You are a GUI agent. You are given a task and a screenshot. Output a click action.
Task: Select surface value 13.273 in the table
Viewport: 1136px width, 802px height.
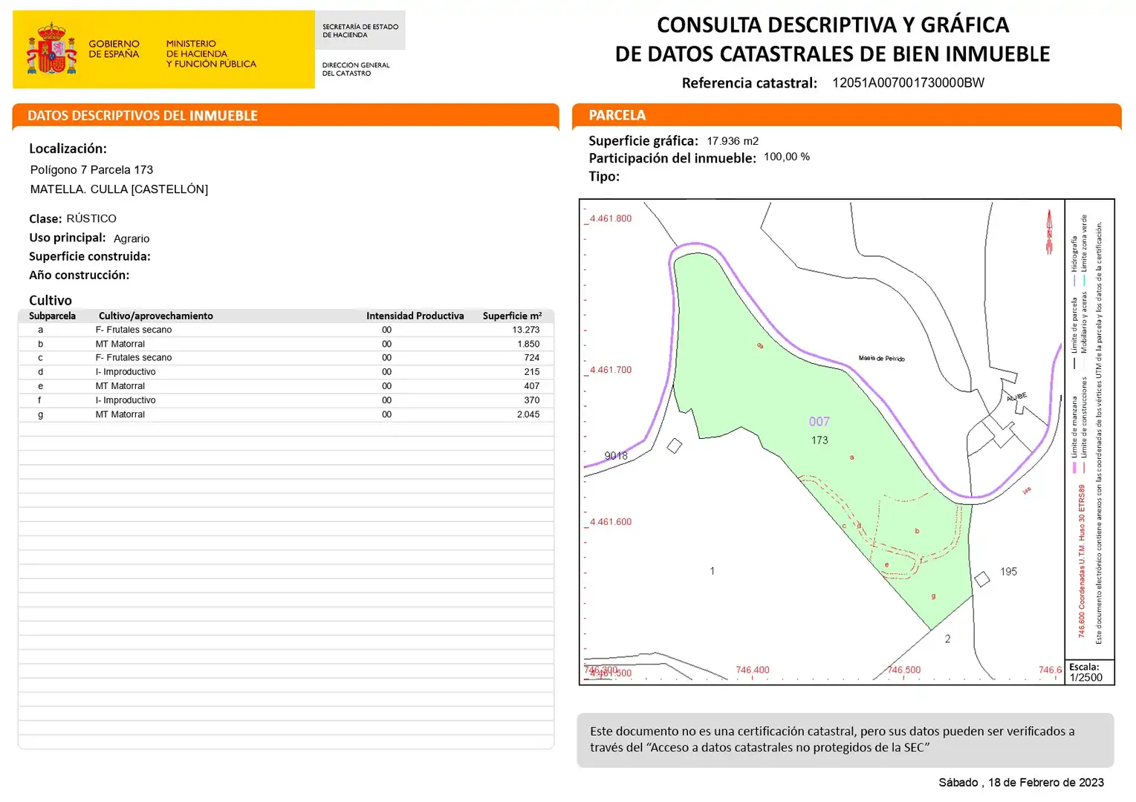click(526, 330)
